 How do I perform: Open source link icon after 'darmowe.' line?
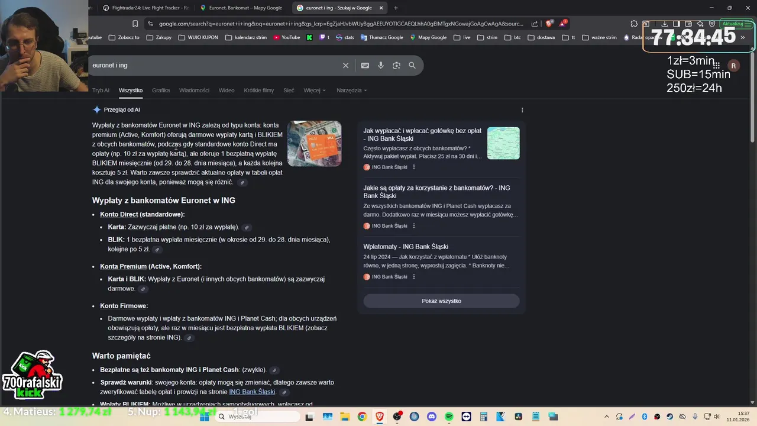143,289
